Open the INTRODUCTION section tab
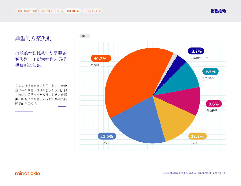The width and height of the screenshot is (241, 186). tap(27, 11)
